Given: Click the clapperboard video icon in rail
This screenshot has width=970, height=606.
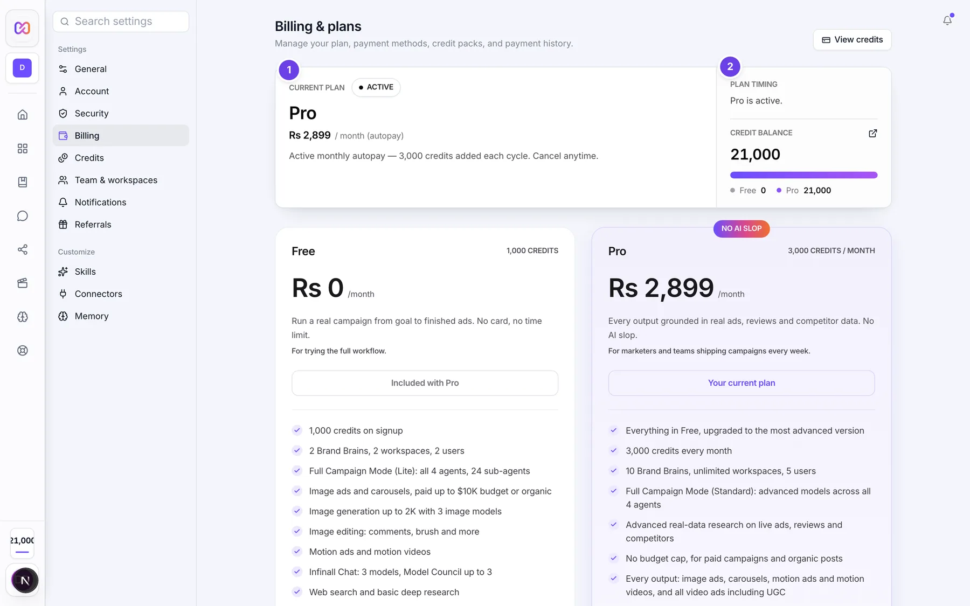Looking at the screenshot, I should tap(22, 283).
